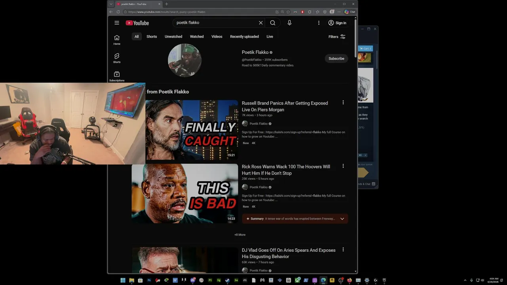The width and height of the screenshot is (507, 285).
Task: Launch Photoshop from the taskbar
Action: 149,280
